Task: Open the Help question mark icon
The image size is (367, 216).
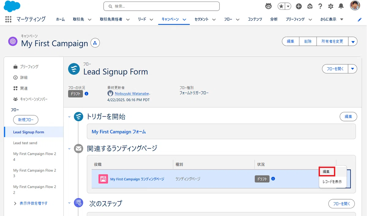Action: point(320,6)
